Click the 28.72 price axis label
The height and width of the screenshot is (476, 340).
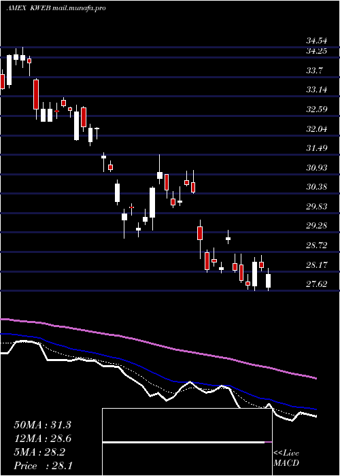tap(316, 245)
